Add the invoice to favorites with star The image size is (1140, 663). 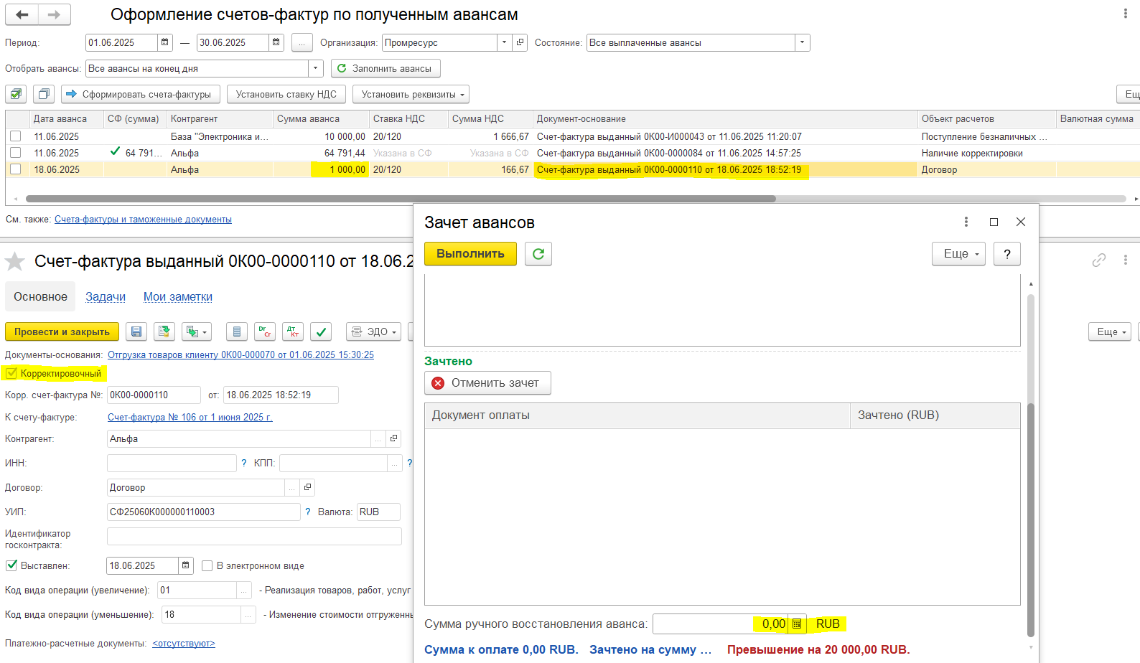click(15, 261)
